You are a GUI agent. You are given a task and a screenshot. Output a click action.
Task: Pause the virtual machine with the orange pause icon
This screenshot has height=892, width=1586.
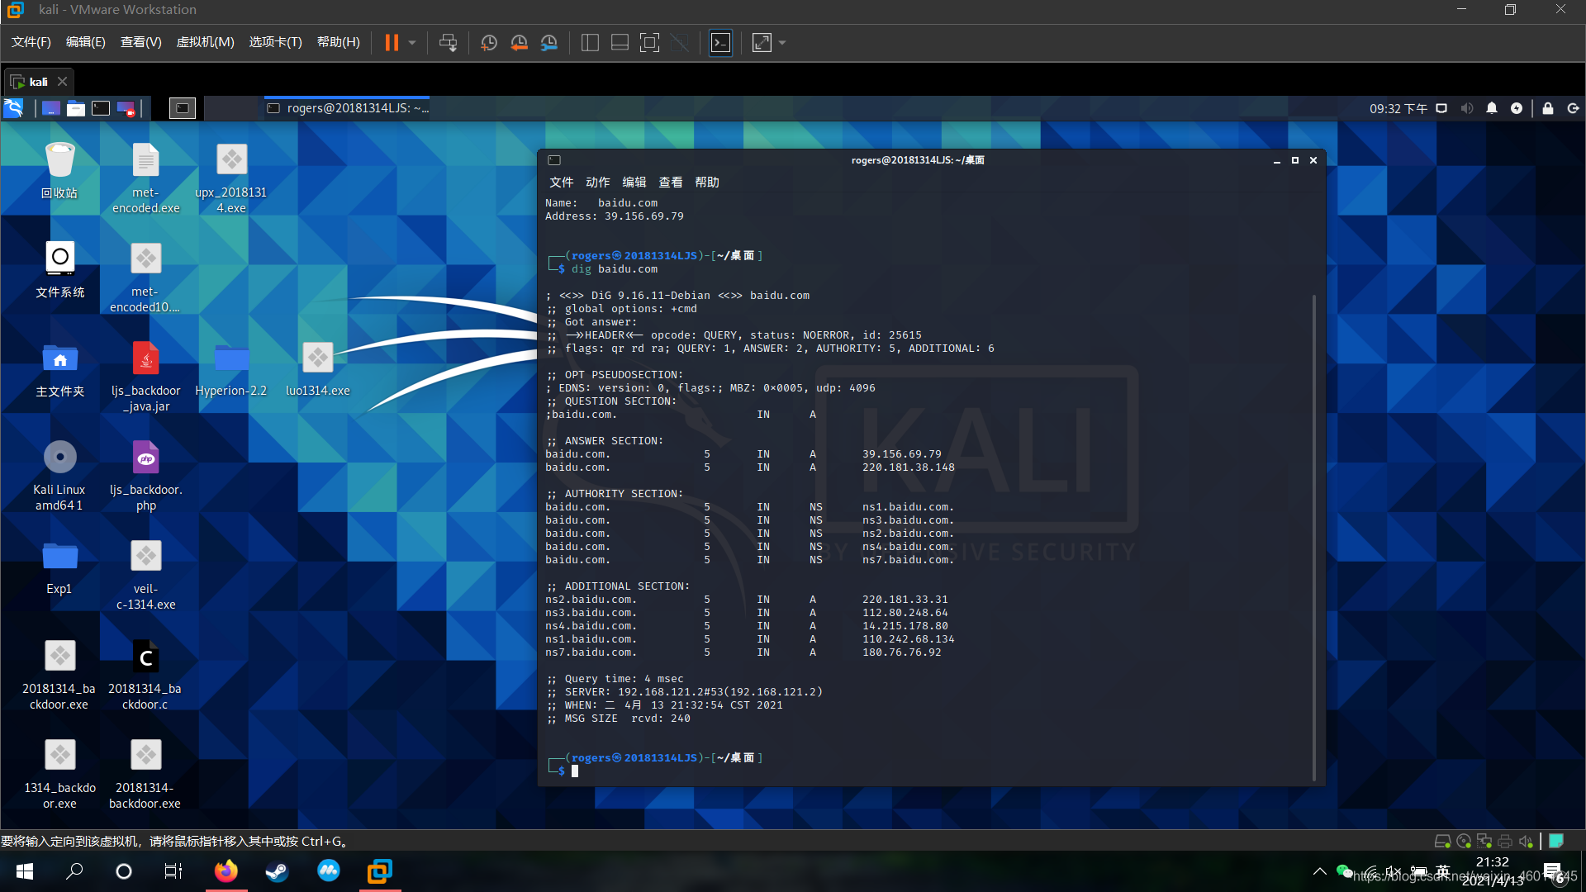tap(392, 43)
